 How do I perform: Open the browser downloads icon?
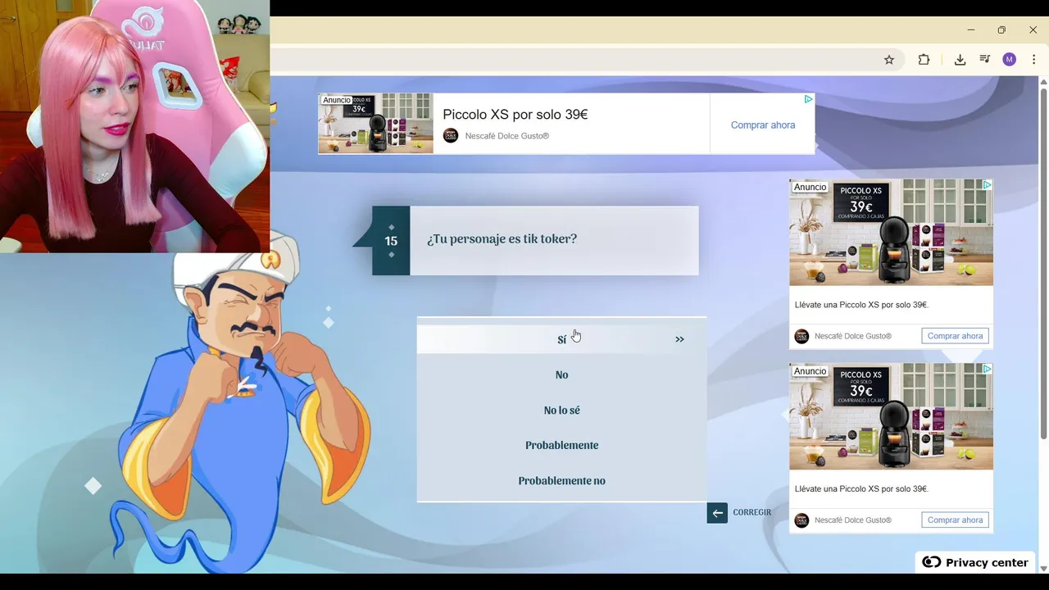click(x=960, y=60)
